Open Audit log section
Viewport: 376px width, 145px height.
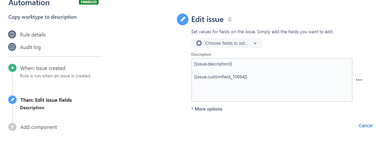30,47
